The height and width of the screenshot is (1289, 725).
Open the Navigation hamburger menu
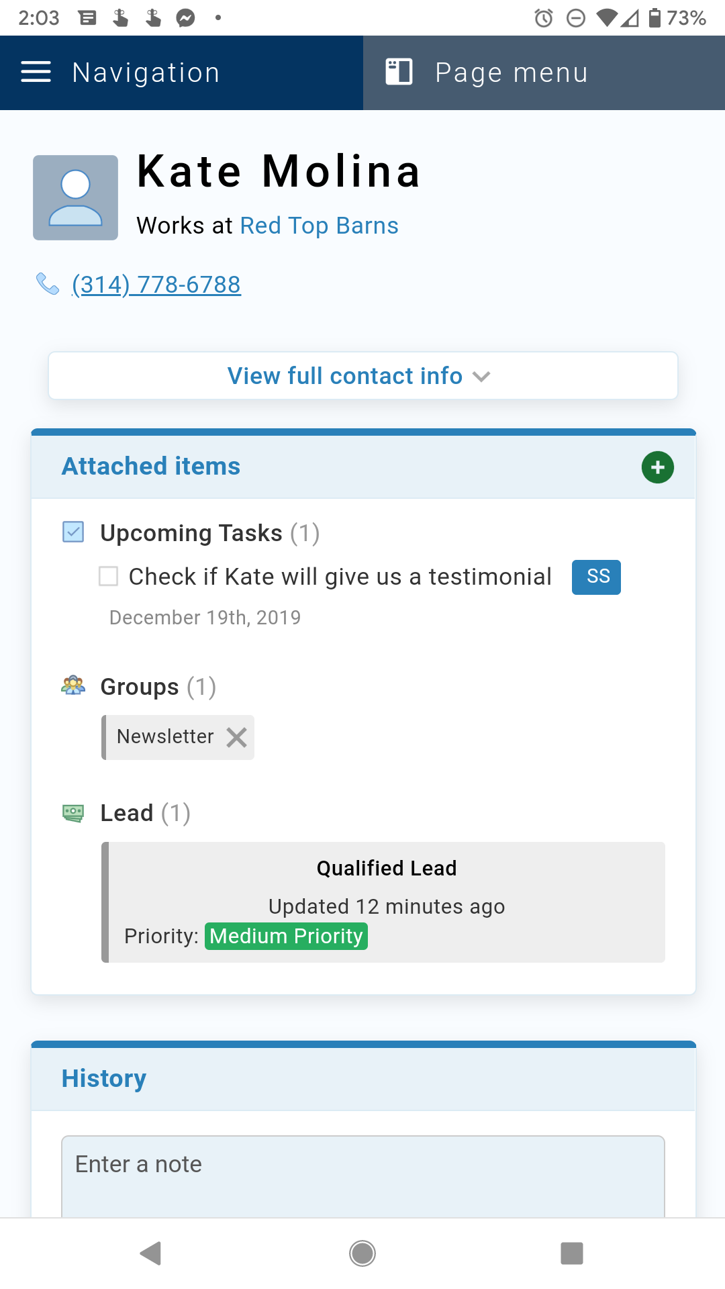click(x=36, y=72)
